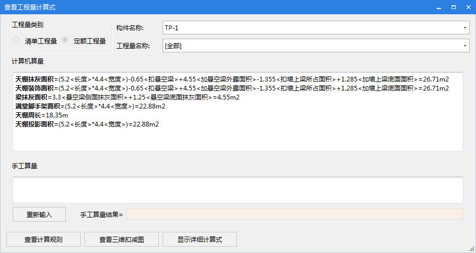The image size is (476, 253).
Task: Click the 天棚抹灰面积 formula line
Action: coord(232,79)
